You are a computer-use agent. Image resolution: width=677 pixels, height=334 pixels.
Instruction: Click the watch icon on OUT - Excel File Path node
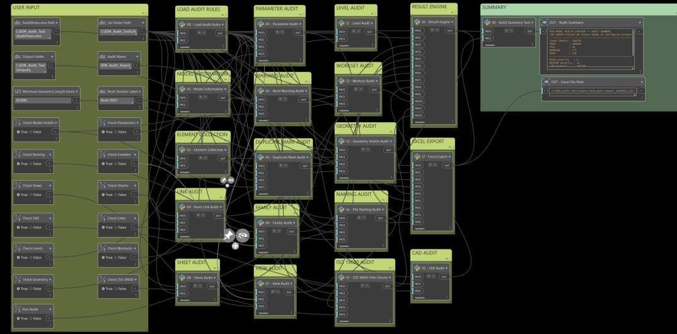547,82
